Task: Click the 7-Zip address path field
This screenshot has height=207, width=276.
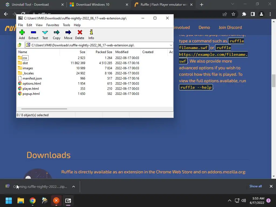Action: [x=99, y=45]
